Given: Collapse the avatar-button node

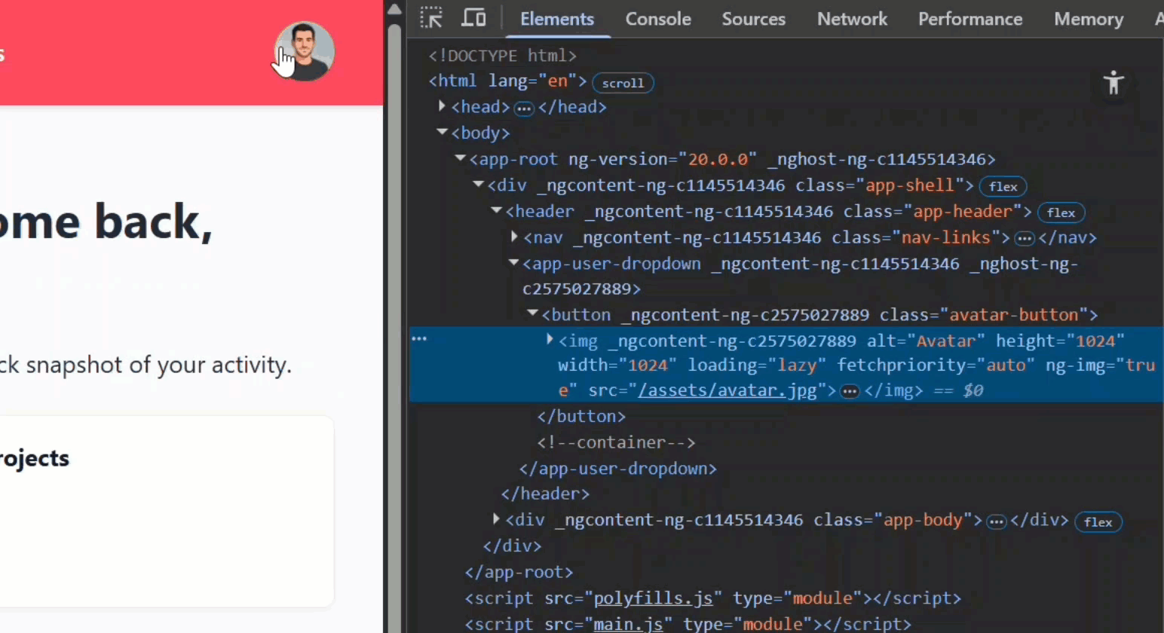Looking at the screenshot, I should point(533,313).
